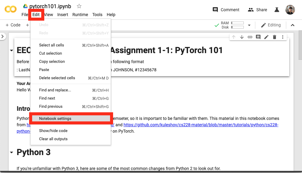
Task: Expand the left sidebar panel
Action: [x=2, y=36]
